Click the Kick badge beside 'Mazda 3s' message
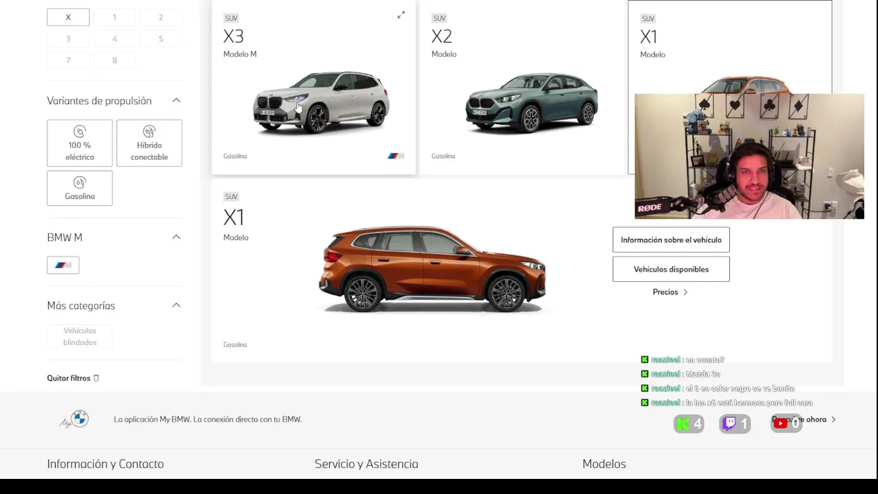 click(644, 374)
